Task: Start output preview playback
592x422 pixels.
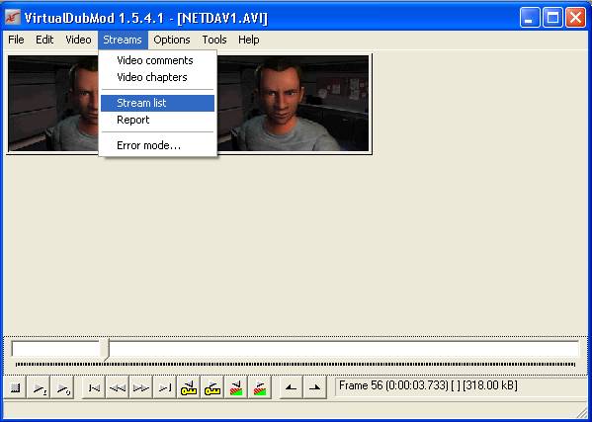Action: coord(62,387)
